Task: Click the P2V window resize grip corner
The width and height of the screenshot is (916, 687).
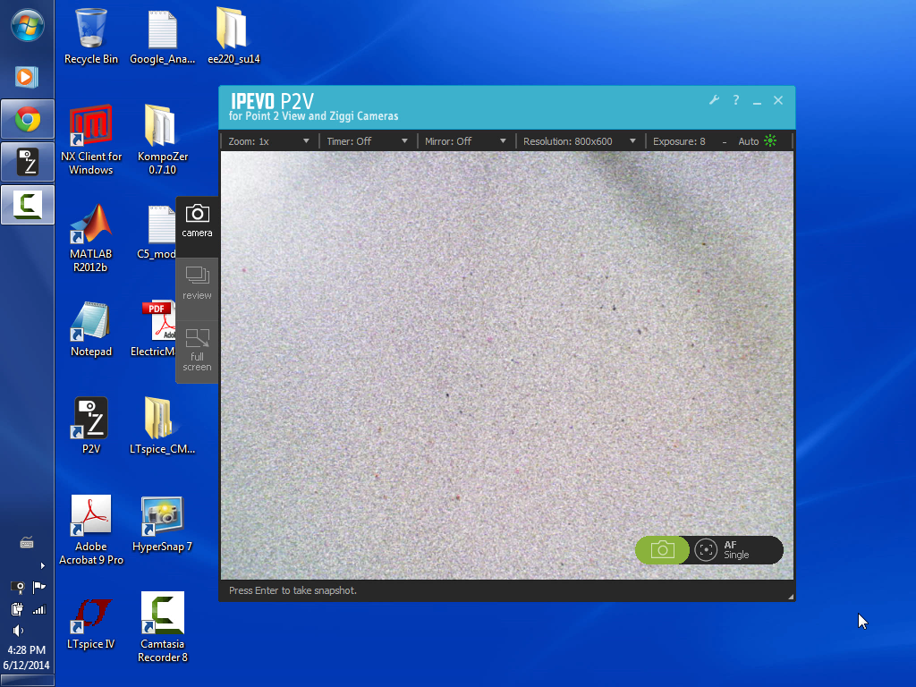Action: 791,597
